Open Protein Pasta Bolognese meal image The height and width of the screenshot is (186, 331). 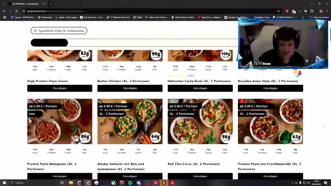(60, 121)
